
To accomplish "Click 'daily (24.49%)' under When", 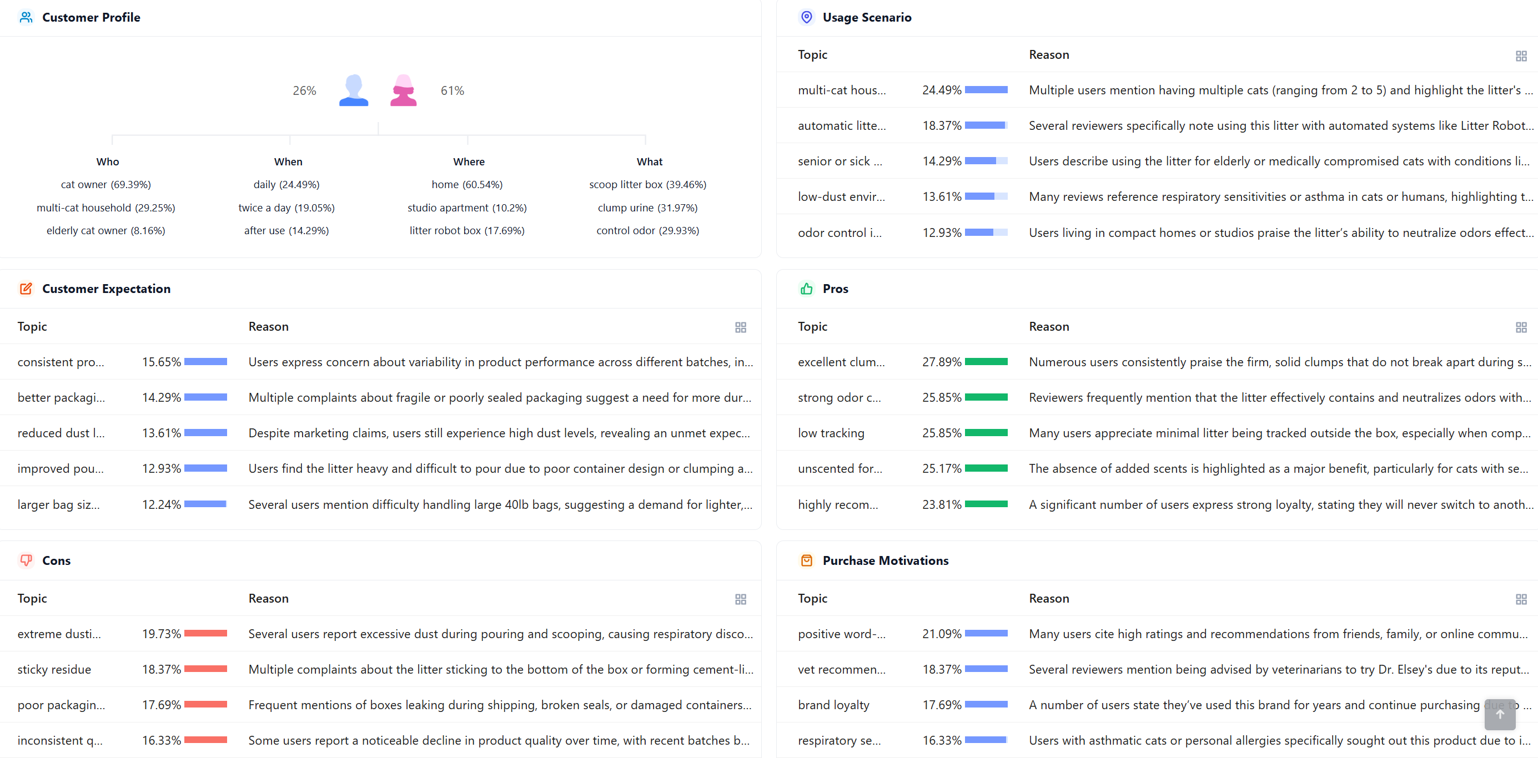I will pyautogui.click(x=287, y=184).
